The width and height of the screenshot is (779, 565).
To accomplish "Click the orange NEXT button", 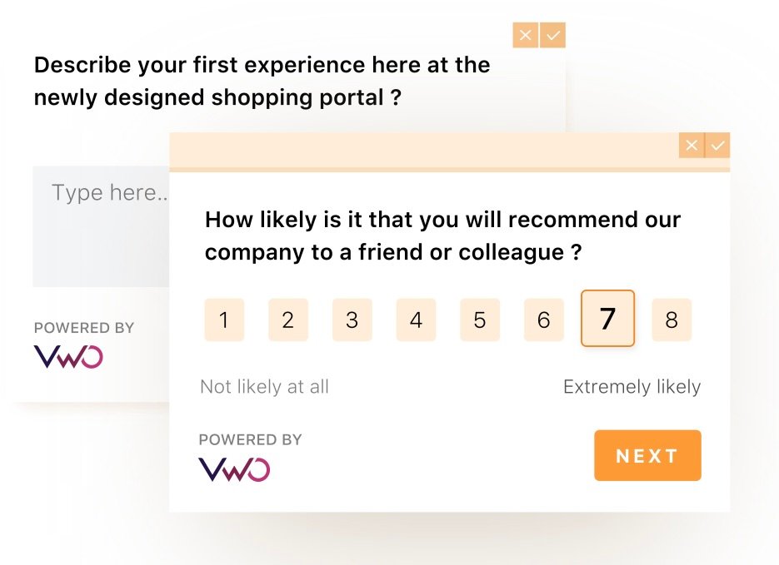I will [x=647, y=455].
